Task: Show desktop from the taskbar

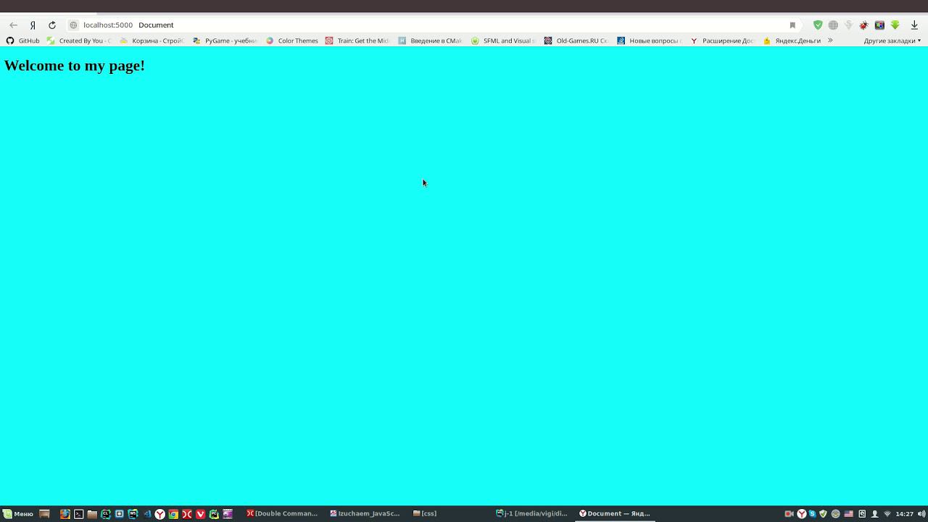Action: coord(44,513)
